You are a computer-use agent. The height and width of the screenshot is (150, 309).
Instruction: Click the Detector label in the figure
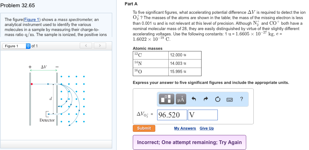point(47,120)
